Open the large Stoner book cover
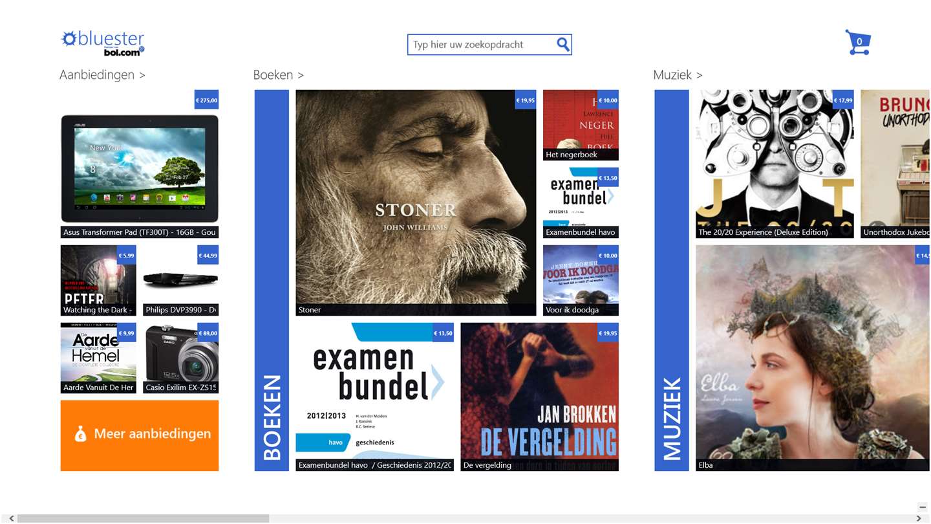This screenshot has width=931, height=524. 416,202
